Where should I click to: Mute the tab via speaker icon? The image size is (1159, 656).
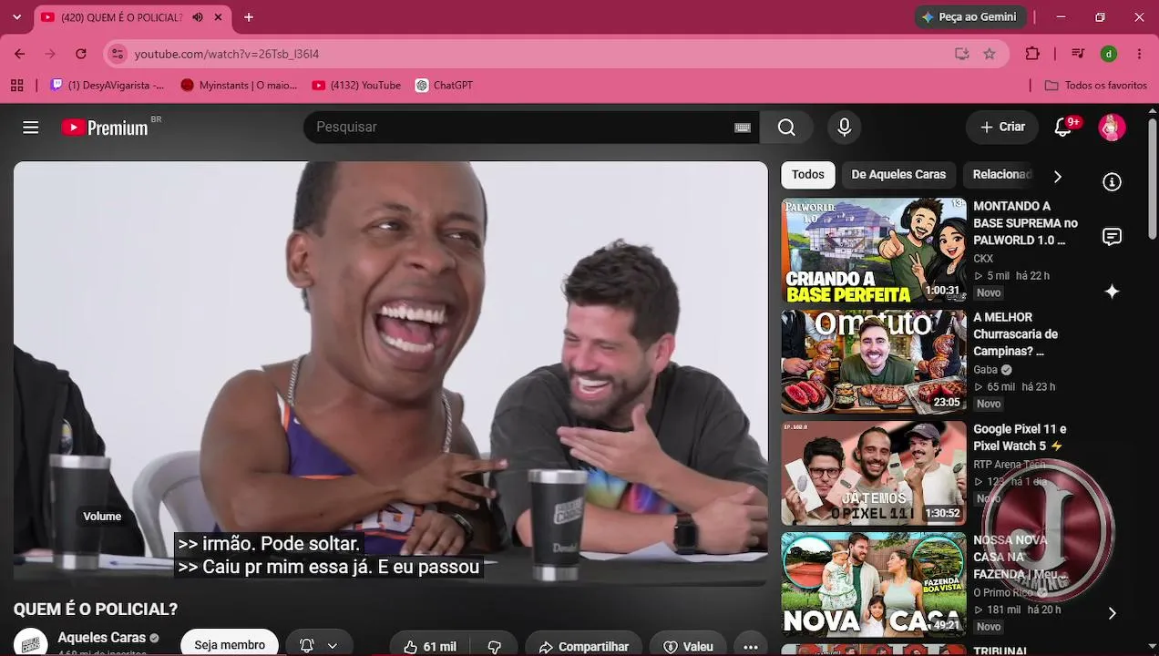point(198,17)
